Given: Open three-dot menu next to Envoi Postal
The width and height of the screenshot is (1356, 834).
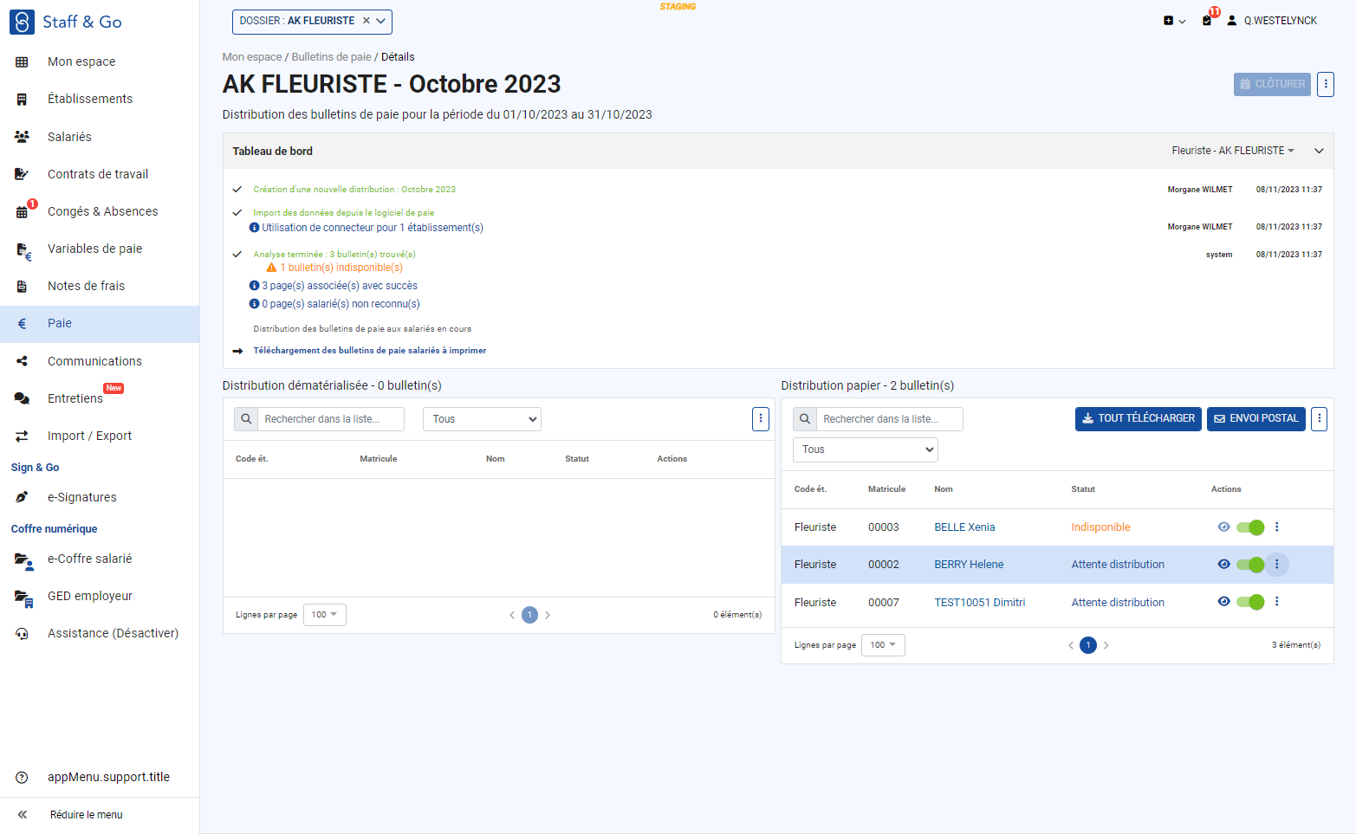Looking at the screenshot, I should click(1320, 419).
